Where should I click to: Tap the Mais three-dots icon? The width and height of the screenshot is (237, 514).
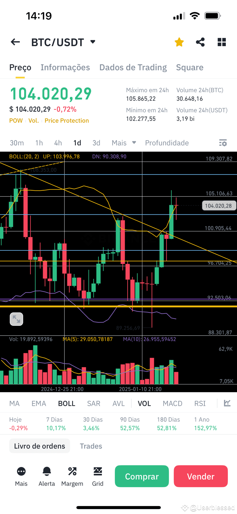click(x=21, y=471)
